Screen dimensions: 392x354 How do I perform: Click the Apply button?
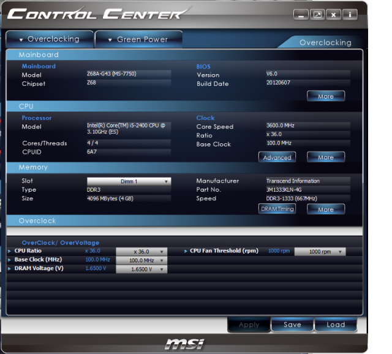pyautogui.click(x=249, y=325)
